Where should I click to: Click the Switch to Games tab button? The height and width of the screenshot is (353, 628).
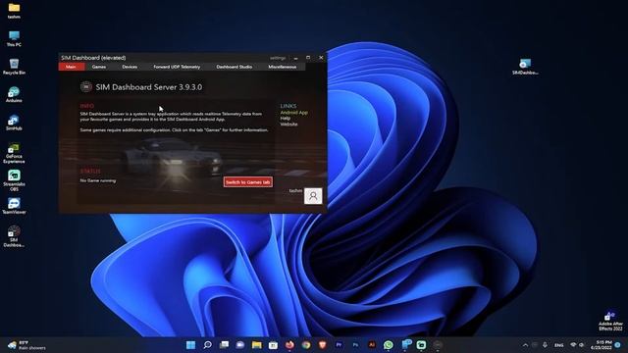(x=248, y=182)
